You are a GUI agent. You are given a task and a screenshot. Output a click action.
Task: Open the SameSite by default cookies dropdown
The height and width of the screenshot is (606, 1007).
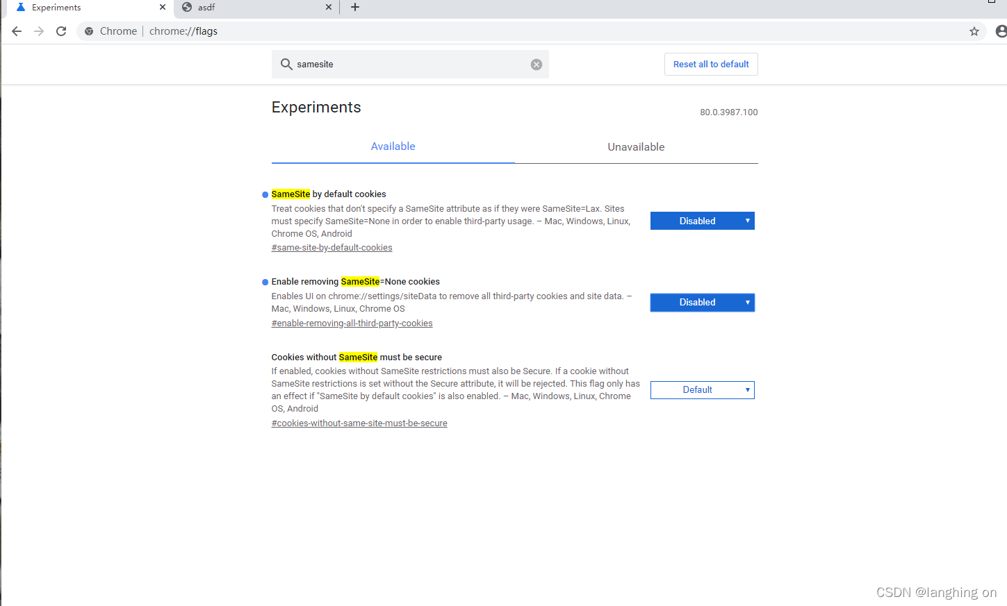[x=703, y=221]
